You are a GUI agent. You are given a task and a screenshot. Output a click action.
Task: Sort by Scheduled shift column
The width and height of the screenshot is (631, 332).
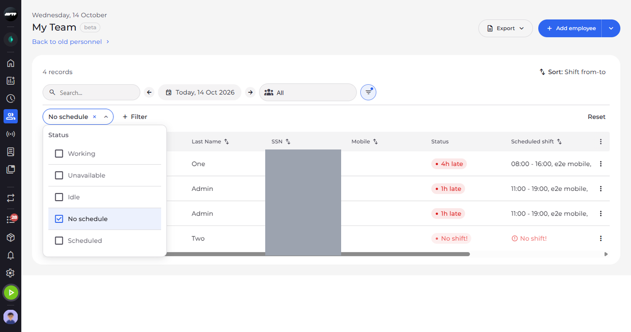pos(559,142)
